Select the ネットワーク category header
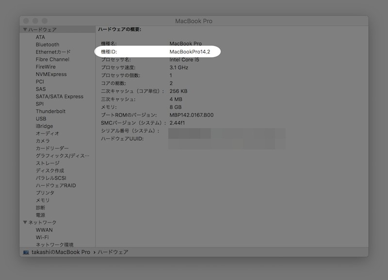This screenshot has width=388, height=280. click(x=42, y=222)
